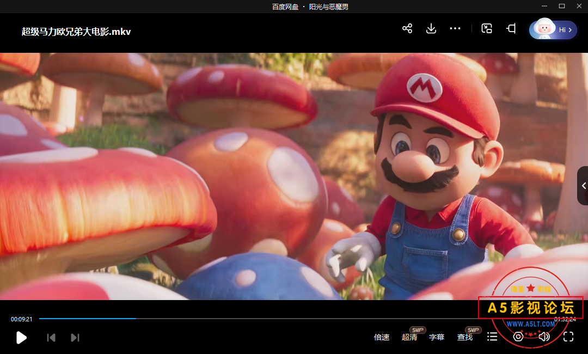
Task: Download the video with the download icon
Action: pos(431,28)
